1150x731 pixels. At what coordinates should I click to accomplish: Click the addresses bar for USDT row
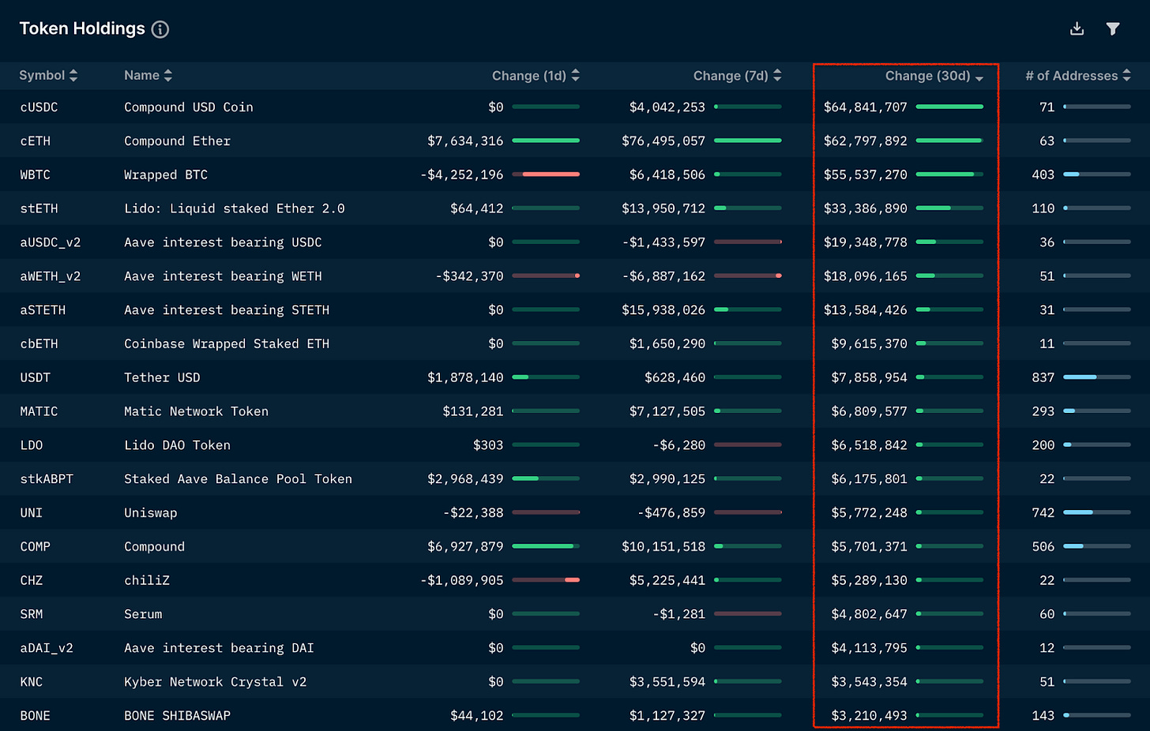1097,377
